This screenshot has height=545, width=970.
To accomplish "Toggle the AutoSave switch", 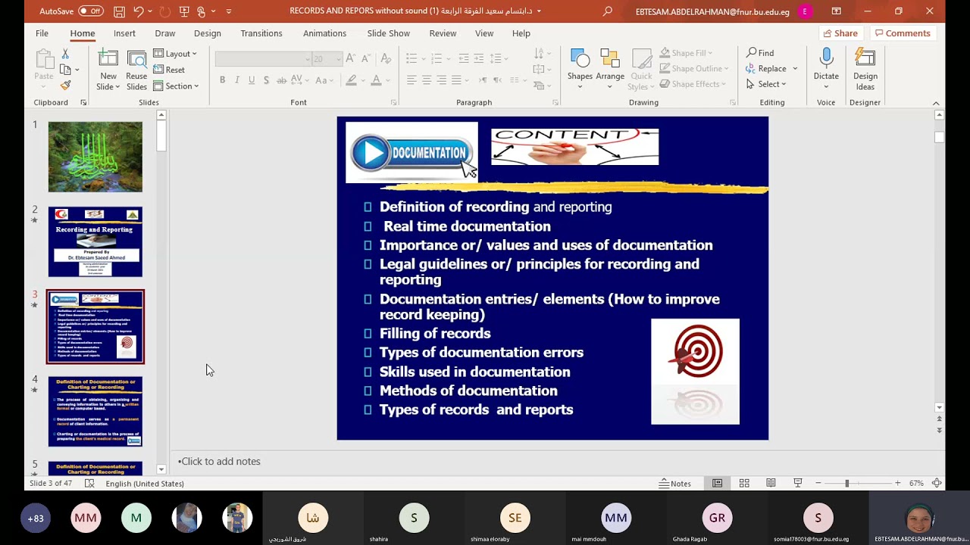I will [90, 11].
